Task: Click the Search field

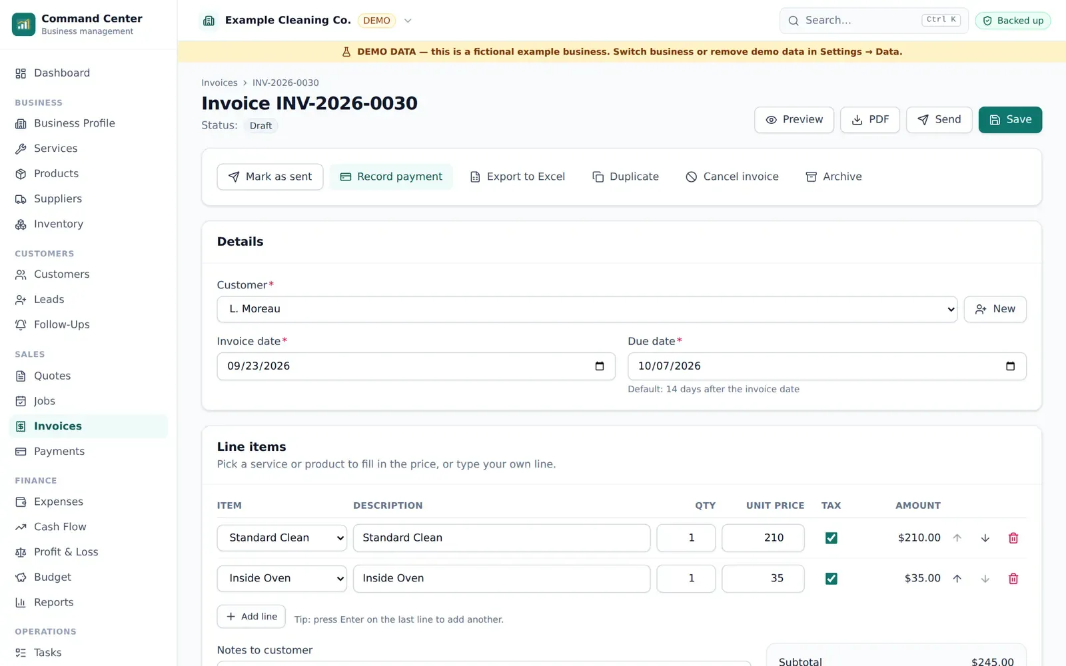Action: click(x=873, y=21)
